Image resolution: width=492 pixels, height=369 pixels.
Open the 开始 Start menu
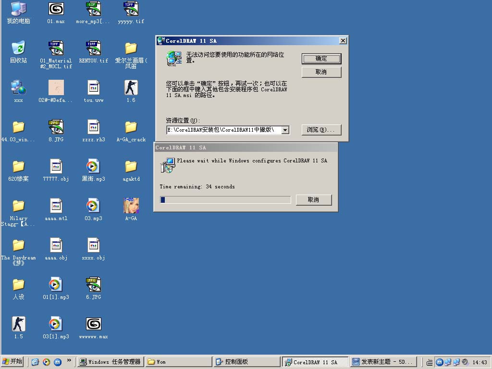point(12,362)
